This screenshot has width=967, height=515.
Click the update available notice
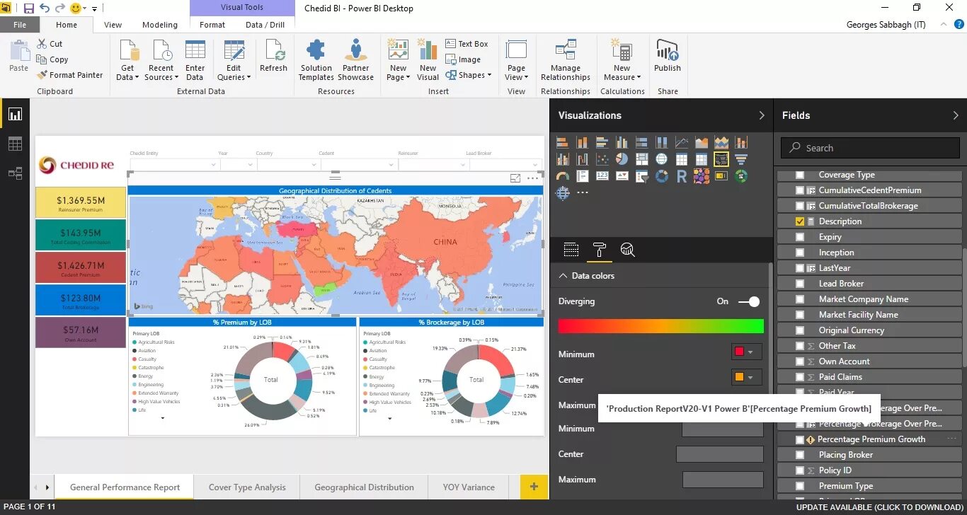[879, 507]
